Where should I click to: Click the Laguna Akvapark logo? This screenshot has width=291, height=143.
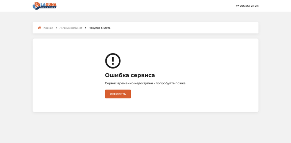click(x=45, y=6)
